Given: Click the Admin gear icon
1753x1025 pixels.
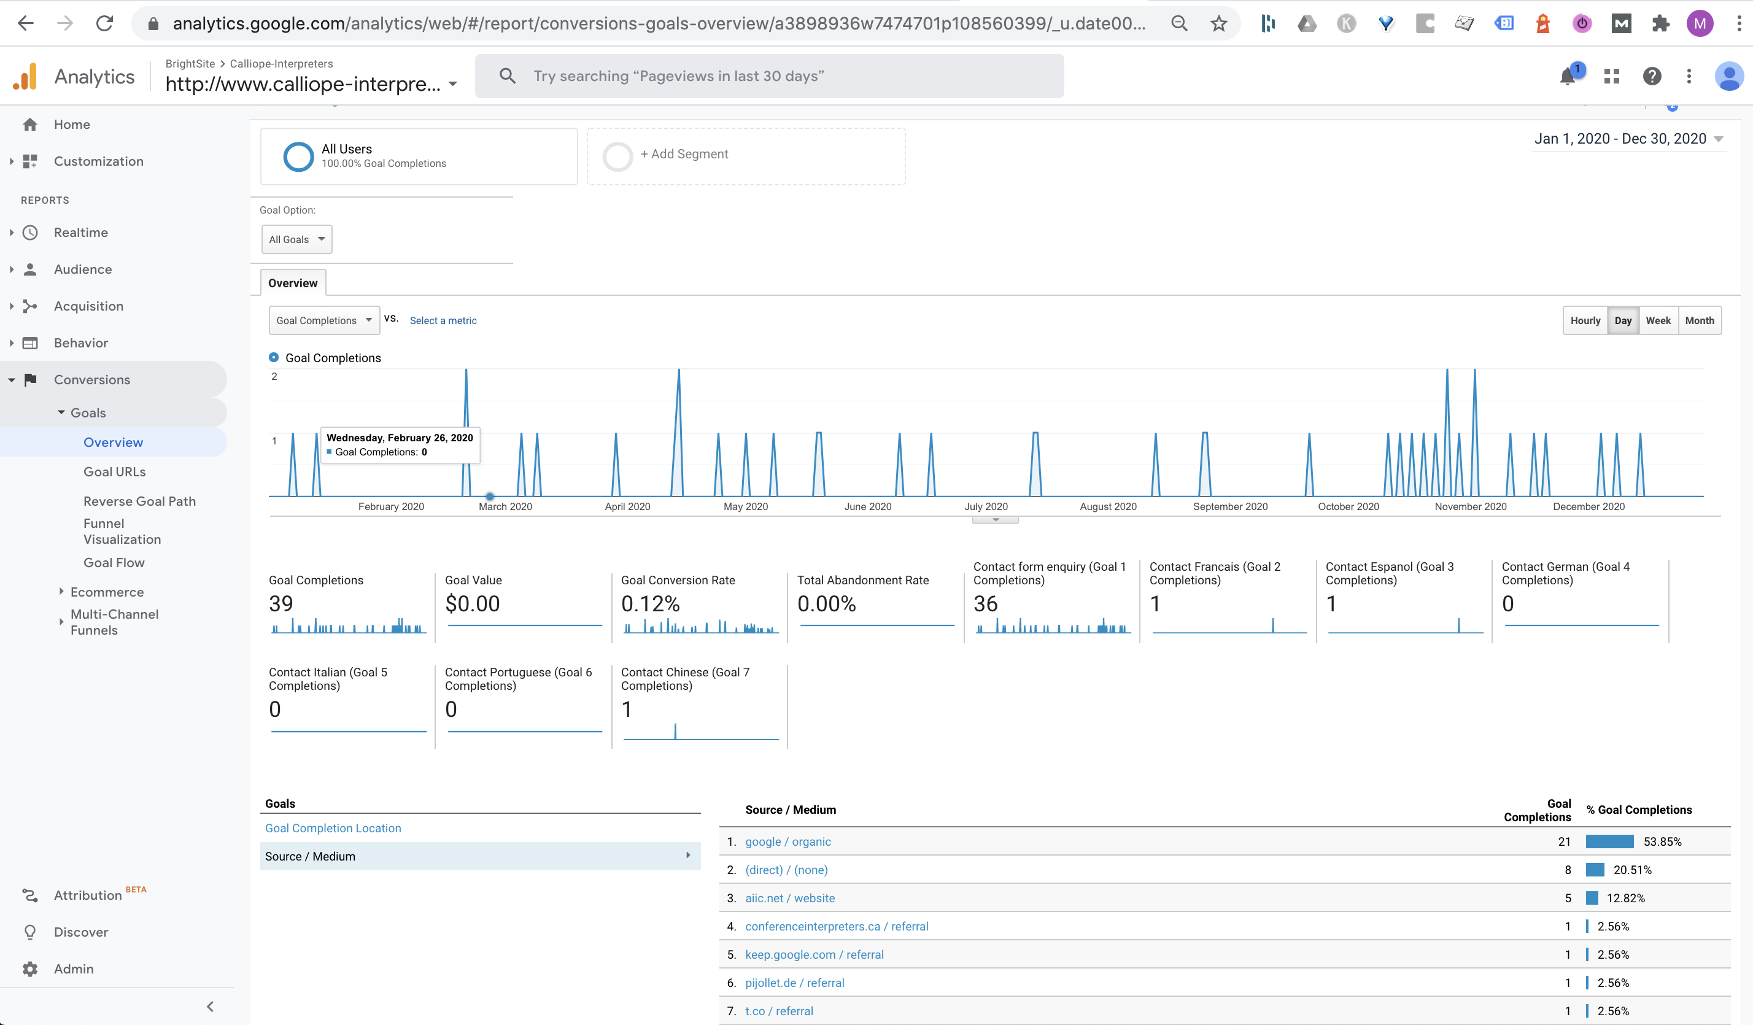Looking at the screenshot, I should (x=30, y=969).
